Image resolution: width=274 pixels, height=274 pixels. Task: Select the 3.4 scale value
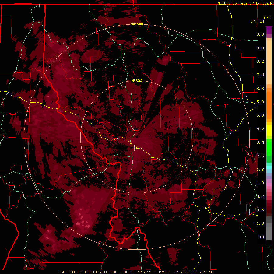tap(260, 142)
